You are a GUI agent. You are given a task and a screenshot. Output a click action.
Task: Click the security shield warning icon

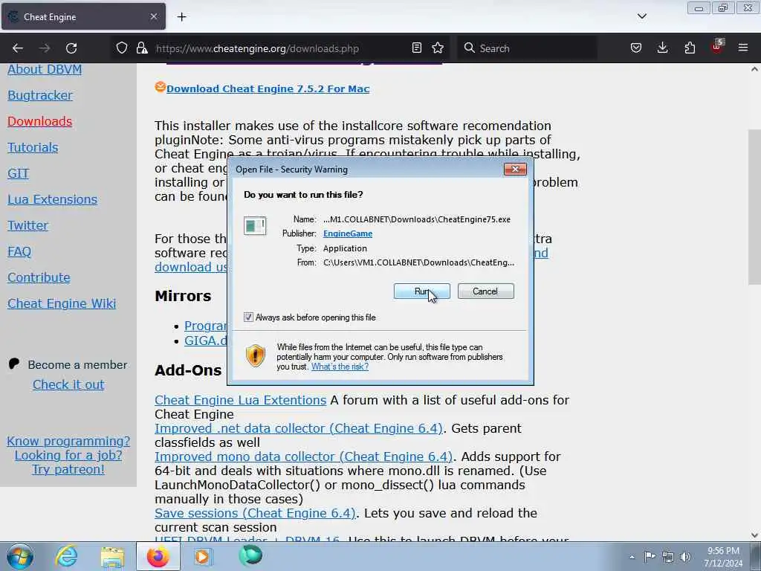point(256,355)
